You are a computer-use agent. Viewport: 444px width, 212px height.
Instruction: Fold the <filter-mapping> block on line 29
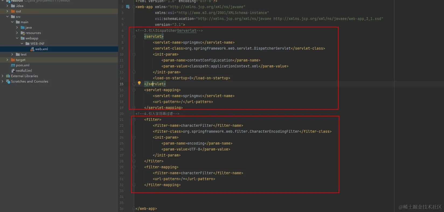[134, 167]
